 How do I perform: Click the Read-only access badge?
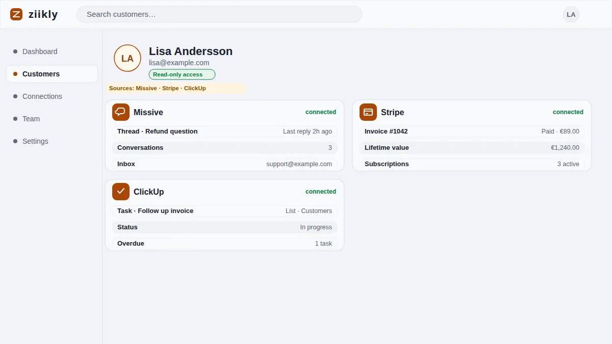[182, 74]
